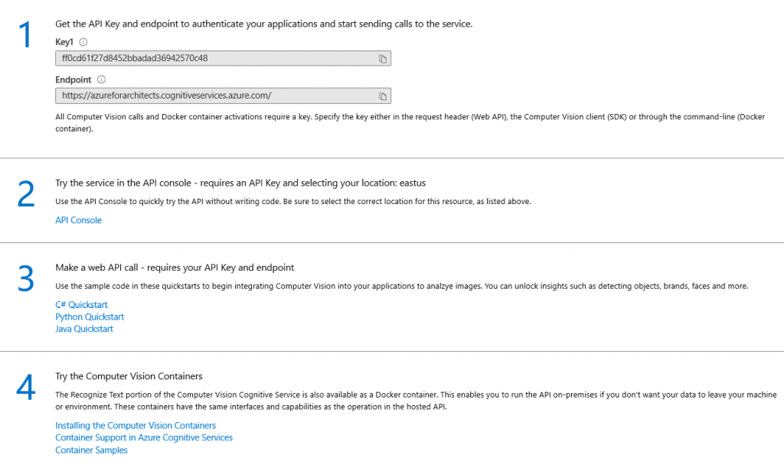Click the large step number 4
This screenshot has width=784, height=461.
pos(26,389)
